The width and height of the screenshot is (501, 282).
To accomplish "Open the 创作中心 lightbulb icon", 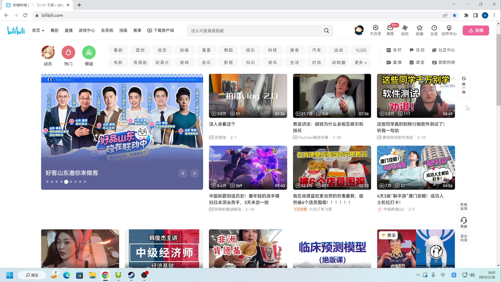I will [x=449, y=28].
